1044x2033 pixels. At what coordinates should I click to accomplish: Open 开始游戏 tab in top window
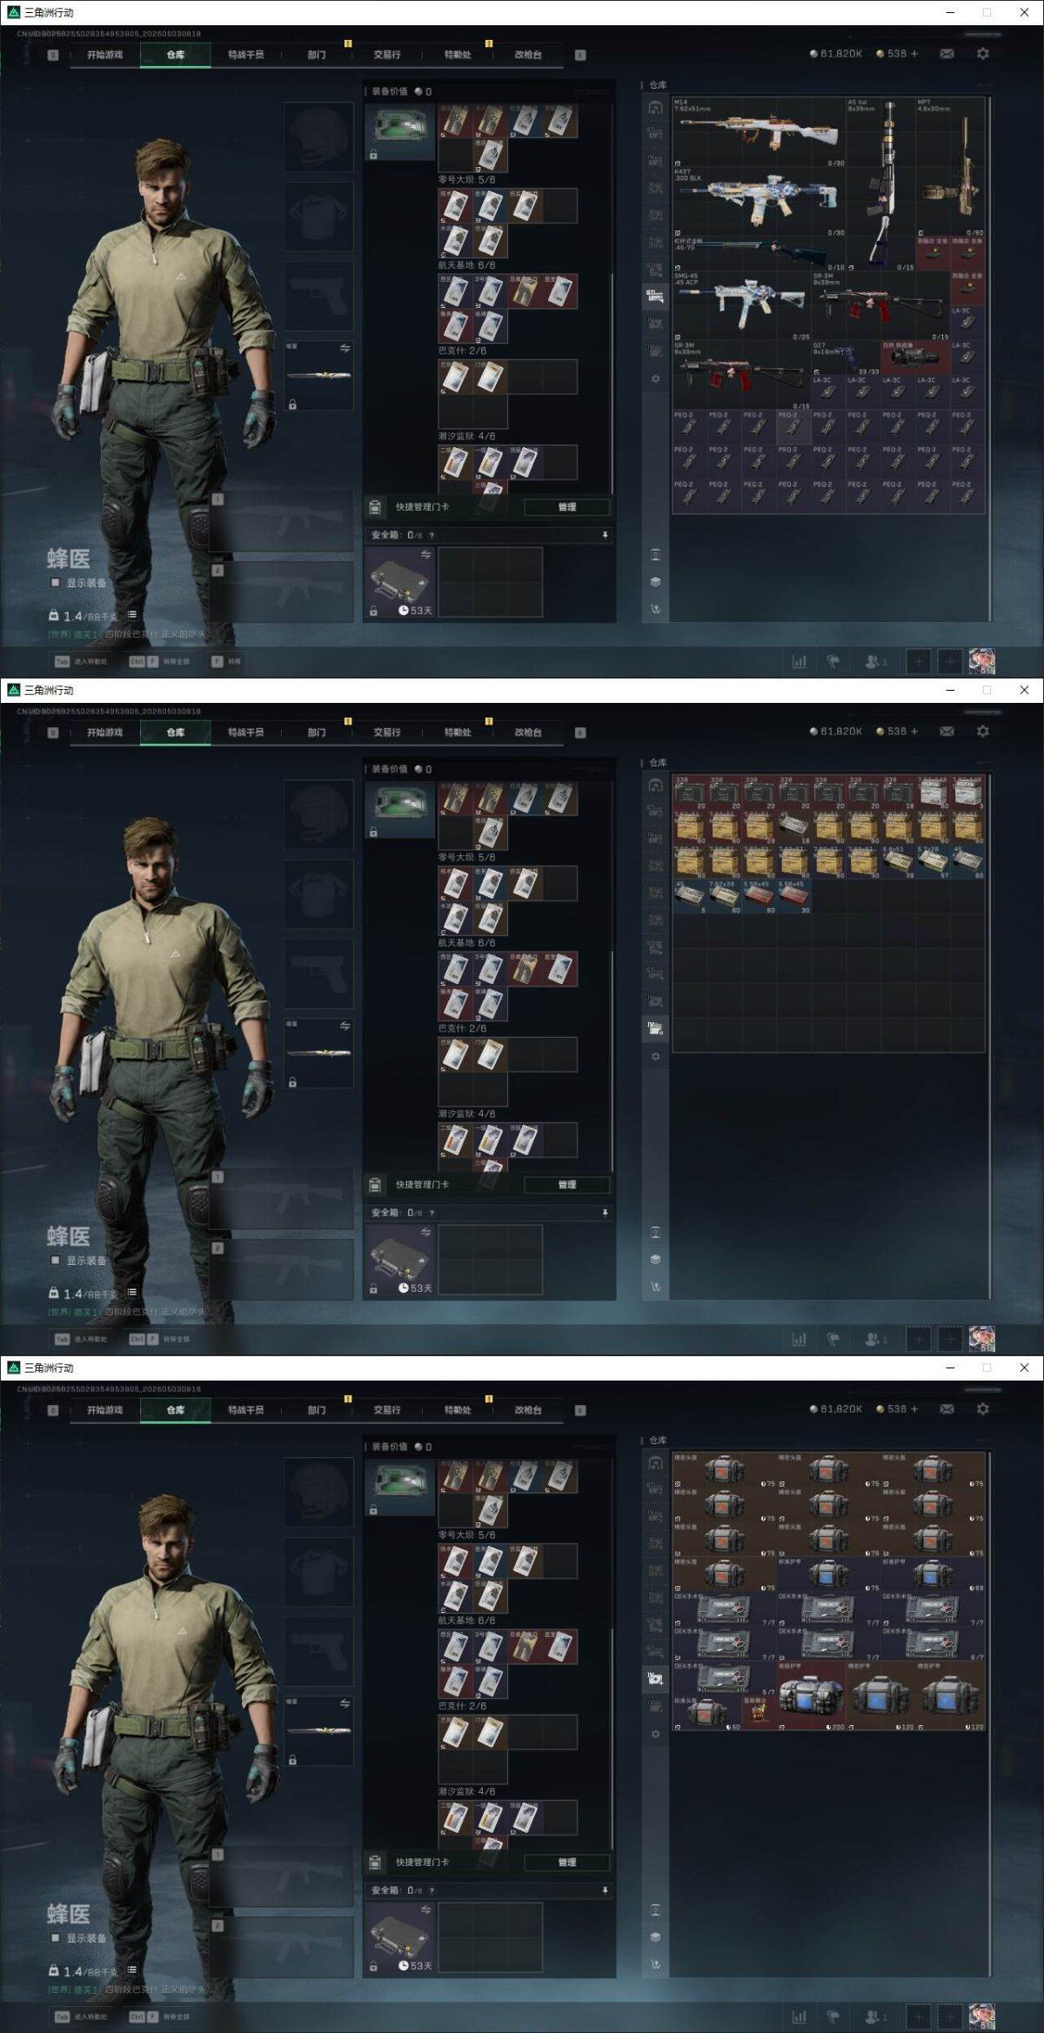104,55
